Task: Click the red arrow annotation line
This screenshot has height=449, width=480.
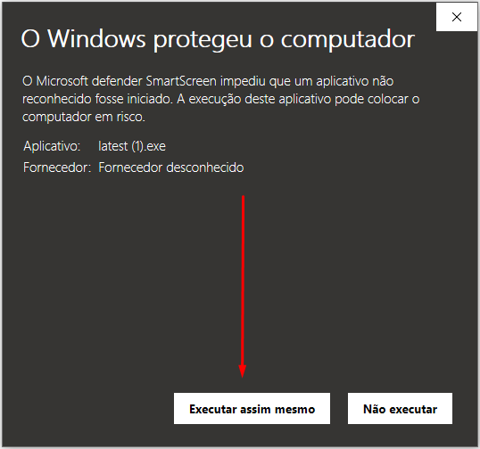Action: tap(243, 280)
